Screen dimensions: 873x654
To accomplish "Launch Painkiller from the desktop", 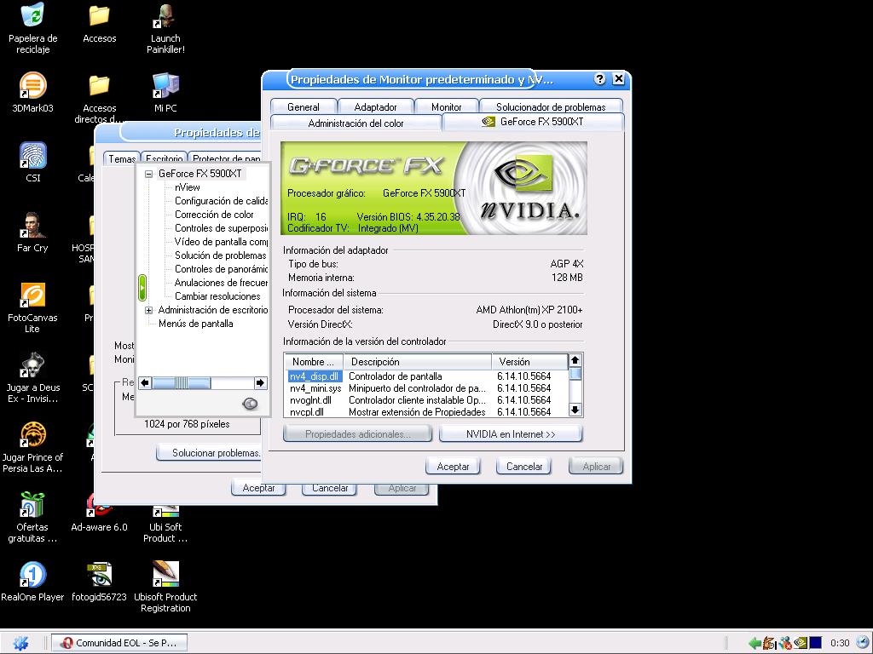I will [165, 17].
